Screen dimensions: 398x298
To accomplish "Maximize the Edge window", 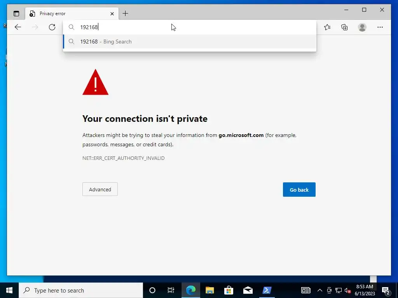I will coord(364,10).
